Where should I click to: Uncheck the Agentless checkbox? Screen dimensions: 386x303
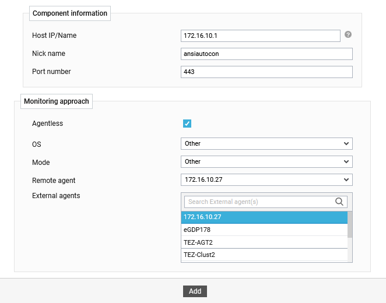pos(187,124)
